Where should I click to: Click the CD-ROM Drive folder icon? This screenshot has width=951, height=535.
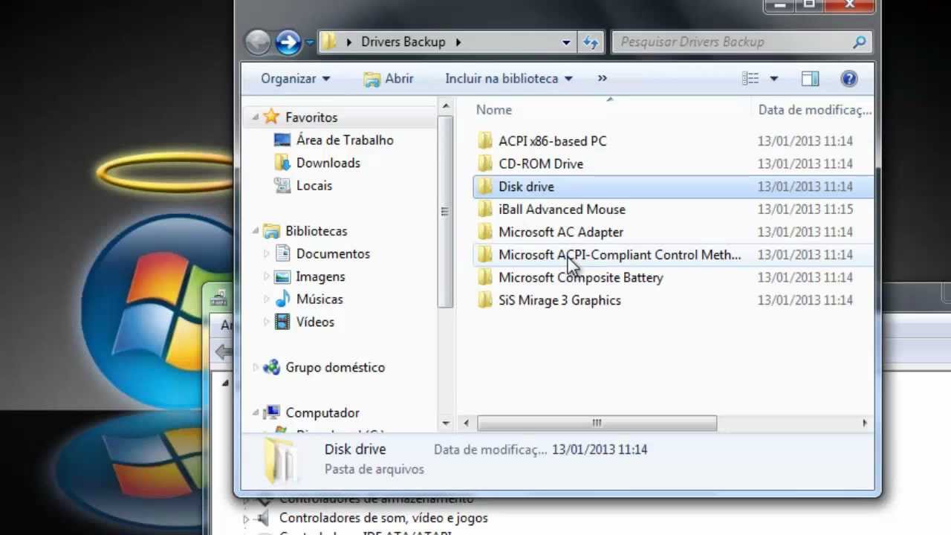click(485, 163)
